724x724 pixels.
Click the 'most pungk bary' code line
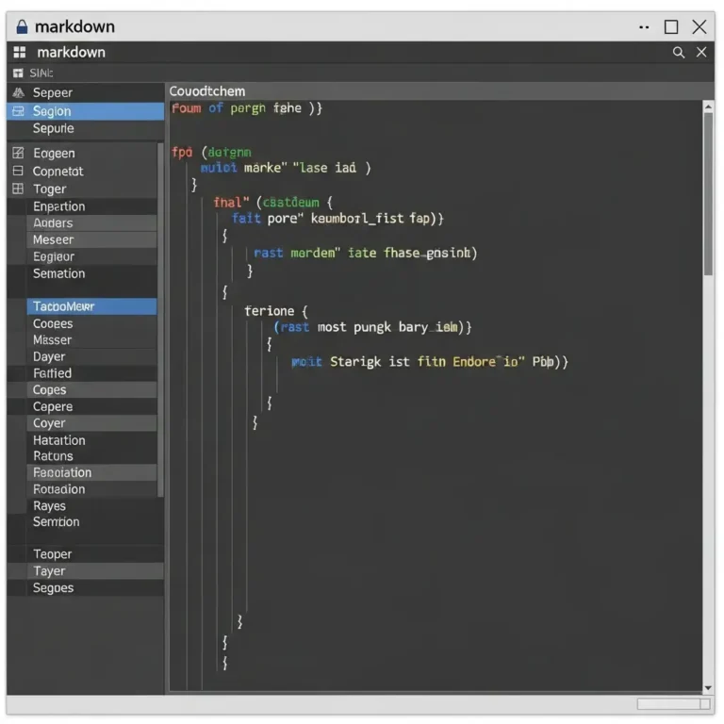(x=372, y=327)
